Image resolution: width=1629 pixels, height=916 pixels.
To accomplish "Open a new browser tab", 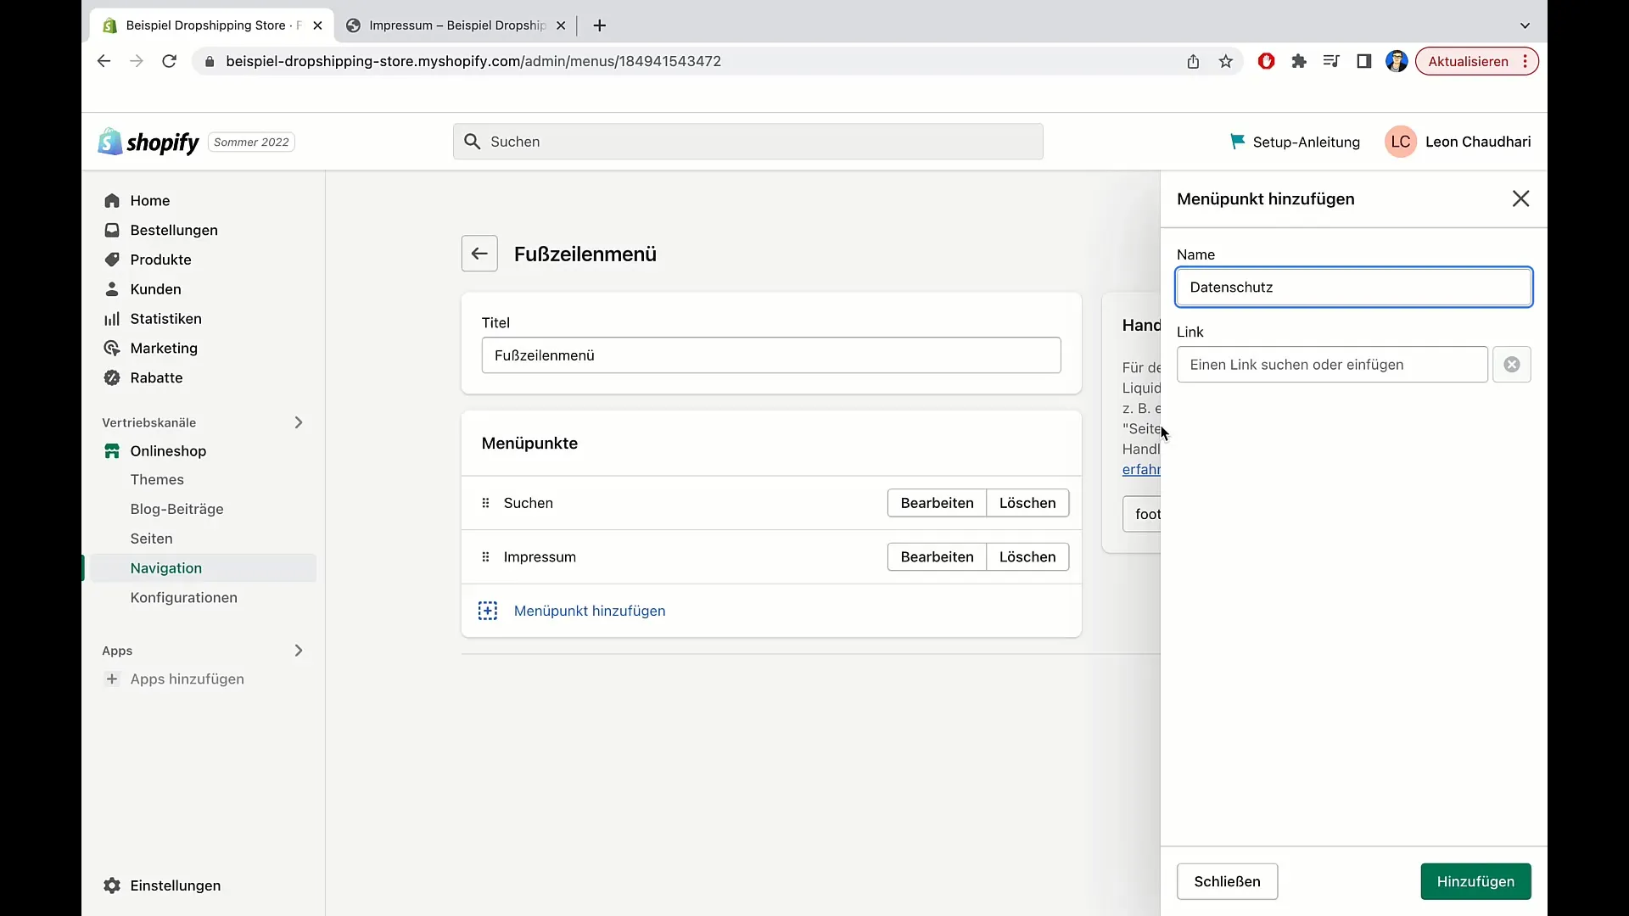I will point(600,25).
